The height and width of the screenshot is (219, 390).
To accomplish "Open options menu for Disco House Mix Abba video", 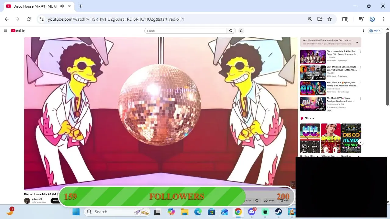I will (360, 52).
